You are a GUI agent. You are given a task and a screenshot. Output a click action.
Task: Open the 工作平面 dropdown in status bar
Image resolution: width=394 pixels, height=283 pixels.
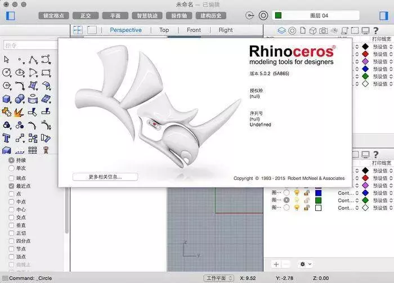point(218,278)
